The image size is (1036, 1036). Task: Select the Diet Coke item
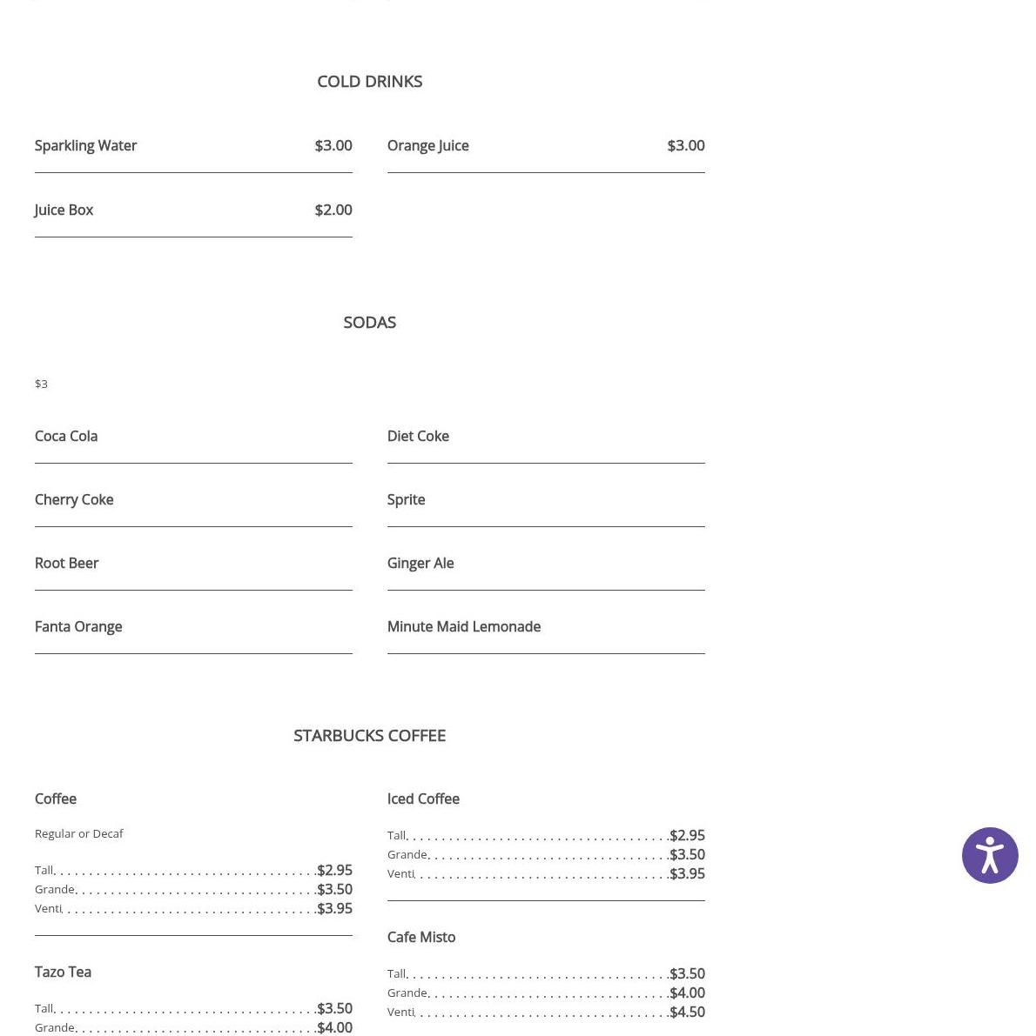tap(418, 436)
